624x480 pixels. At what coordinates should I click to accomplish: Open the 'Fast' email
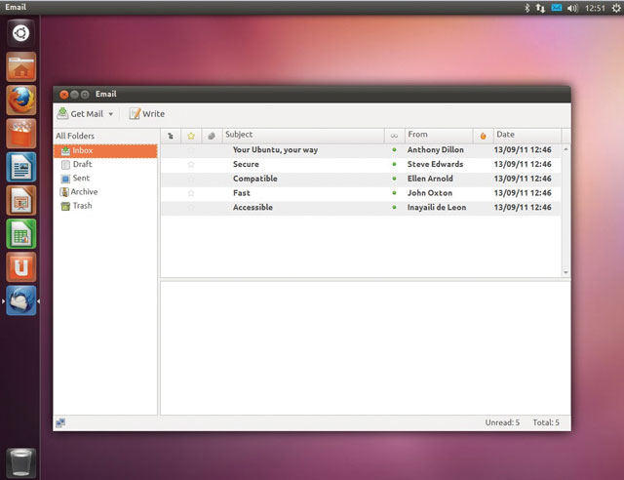pyautogui.click(x=242, y=193)
